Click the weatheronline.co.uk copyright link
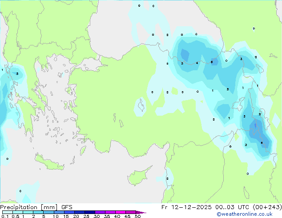The image size is (282, 218). click(x=245, y=214)
